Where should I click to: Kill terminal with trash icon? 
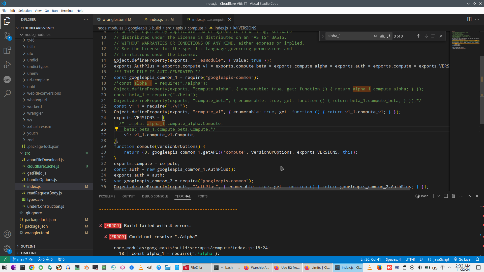(453, 196)
